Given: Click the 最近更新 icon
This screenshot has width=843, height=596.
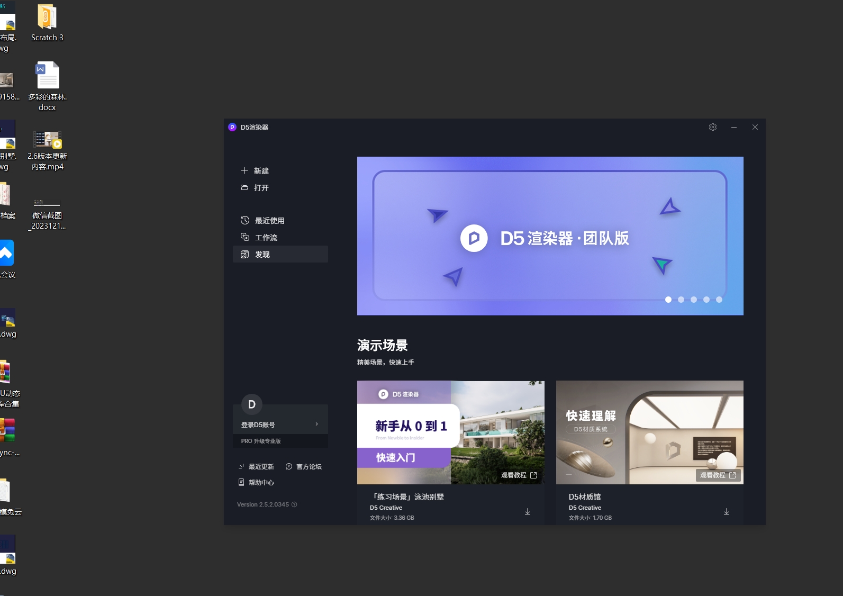Looking at the screenshot, I should click(x=241, y=466).
